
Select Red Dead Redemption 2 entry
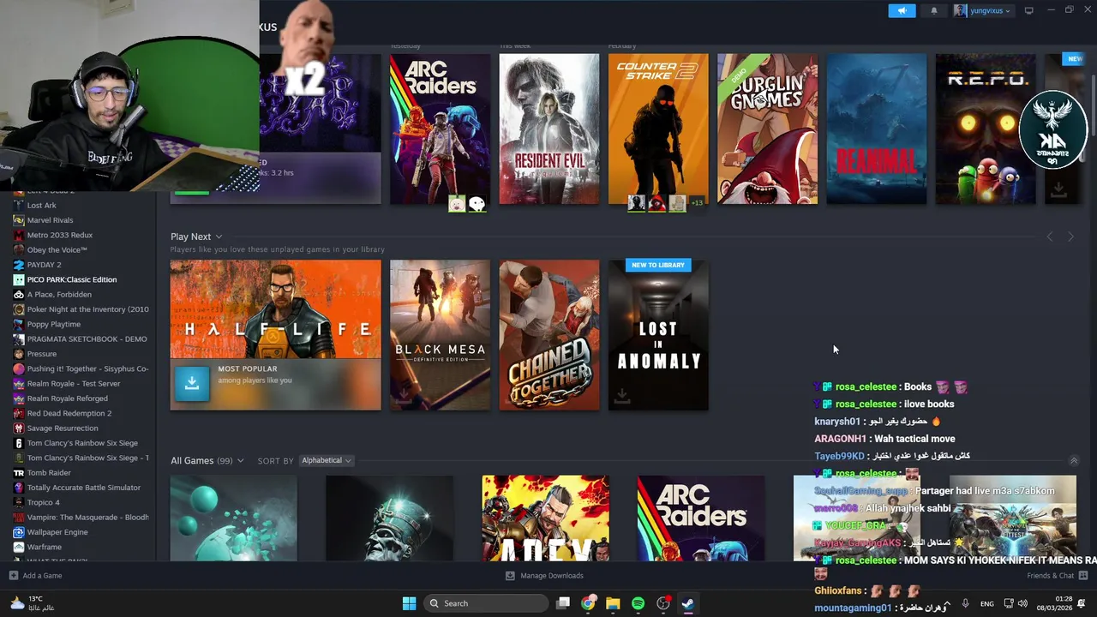(69, 413)
